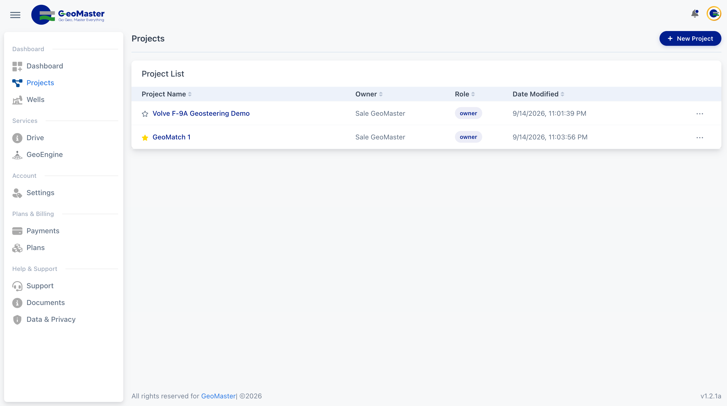727x406 pixels.
Task: Click version label v1.2.1a
Action: tap(711, 396)
